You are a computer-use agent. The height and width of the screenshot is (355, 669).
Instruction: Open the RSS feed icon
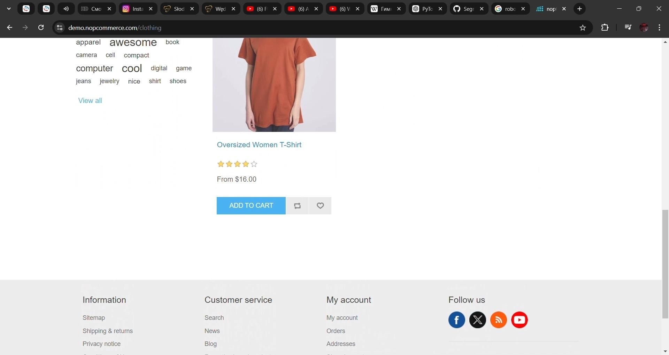(499, 320)
